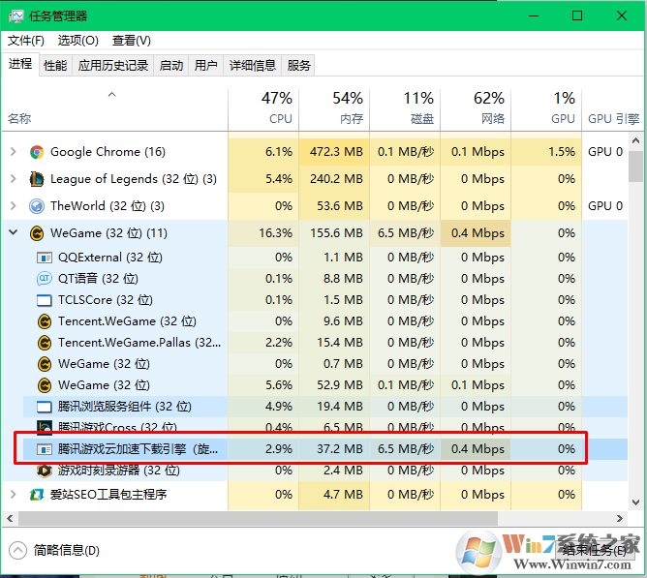Click the 16.3% CPU cell for WeGame
This screenshot has height=578, width=647.
point(263,233)
